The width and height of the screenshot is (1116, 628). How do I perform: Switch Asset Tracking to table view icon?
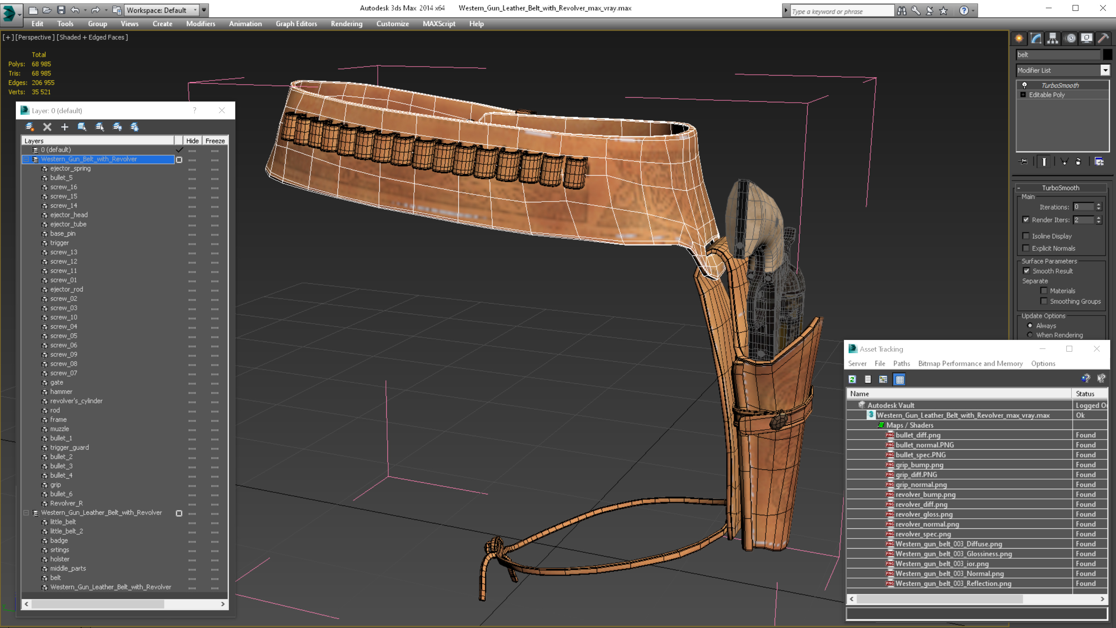click(900, 380)
